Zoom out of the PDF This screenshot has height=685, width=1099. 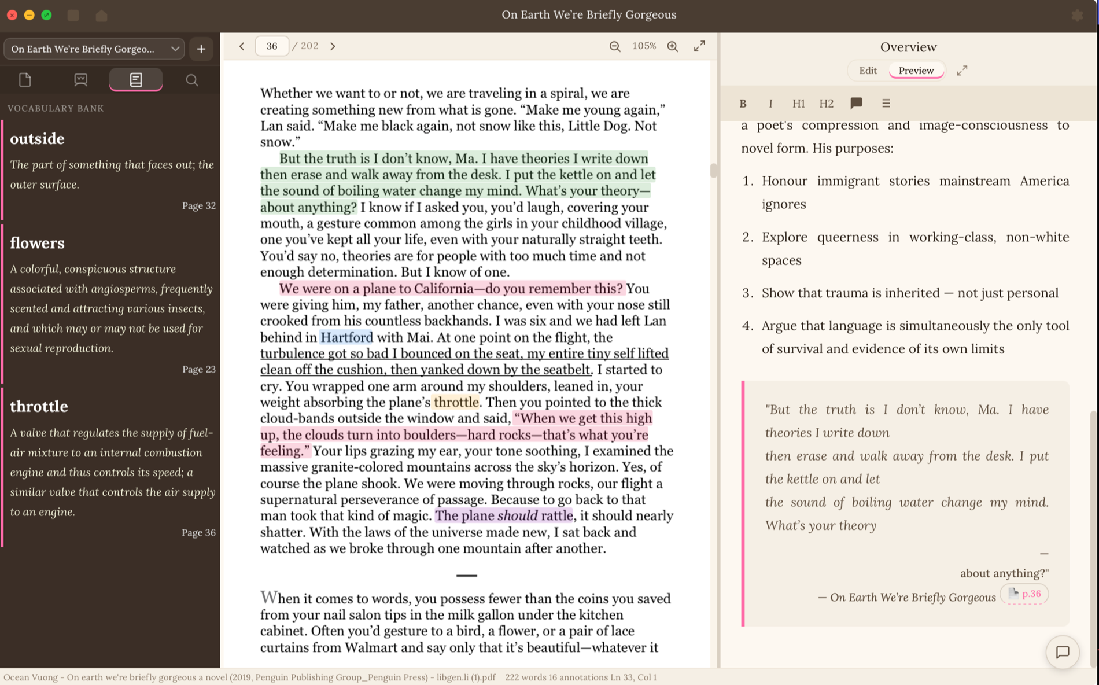tap(615, 46)
